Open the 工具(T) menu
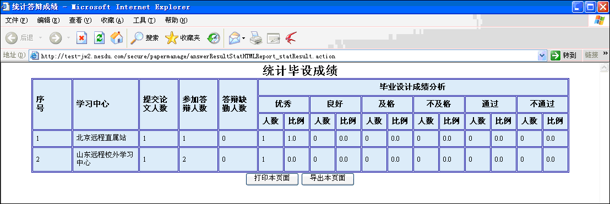This screenshot has height=204, width=610. point(144,20)
